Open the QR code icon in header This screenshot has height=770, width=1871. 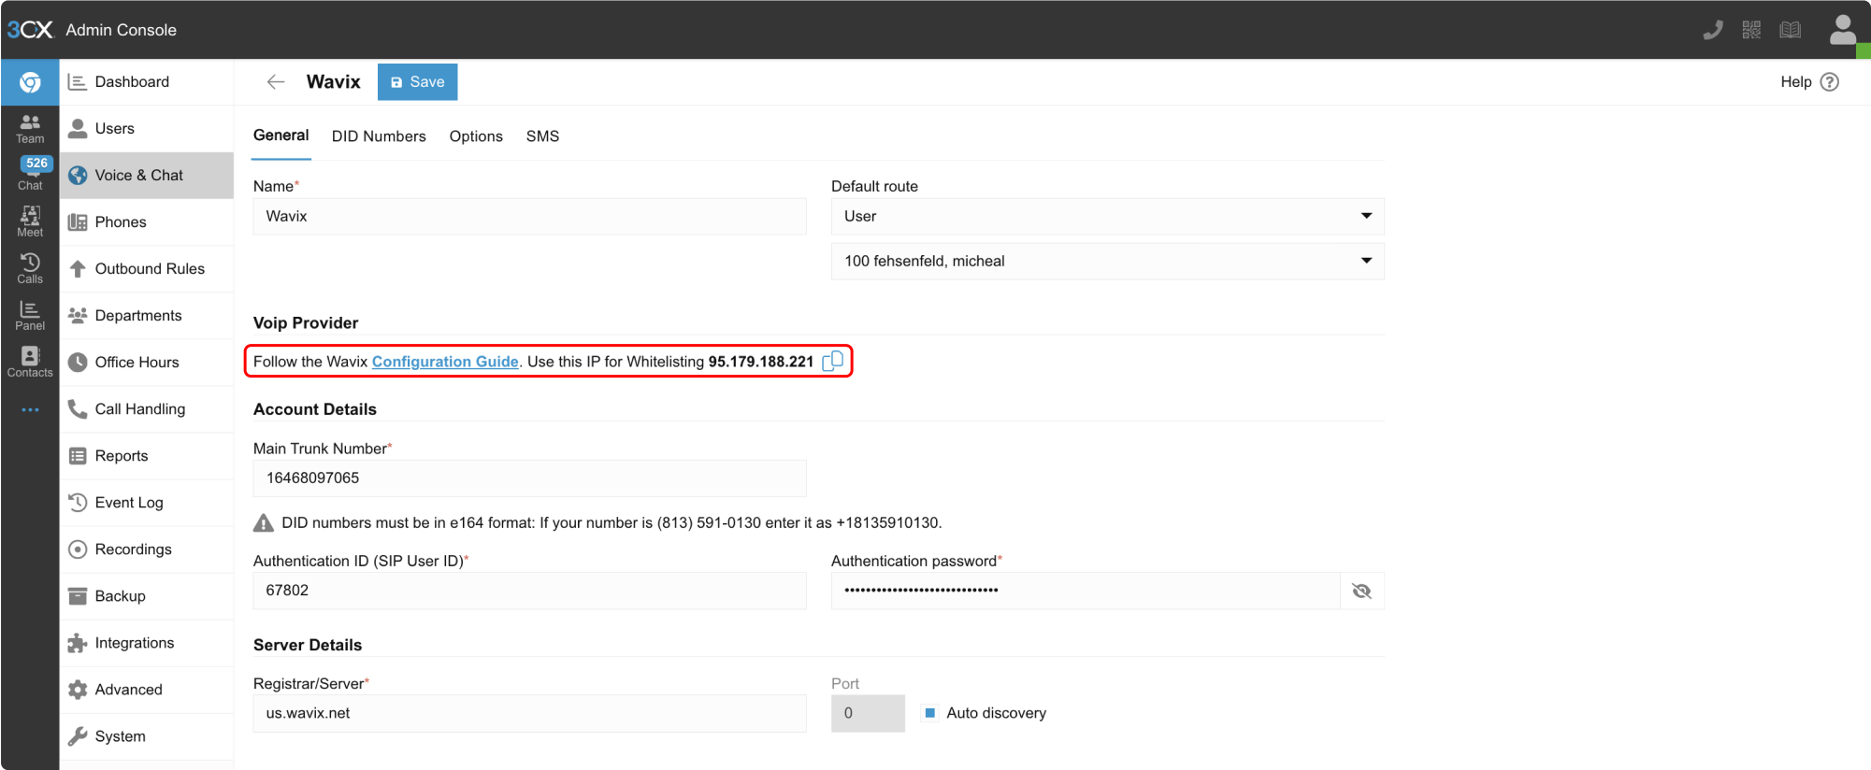tap(1751, 30)
